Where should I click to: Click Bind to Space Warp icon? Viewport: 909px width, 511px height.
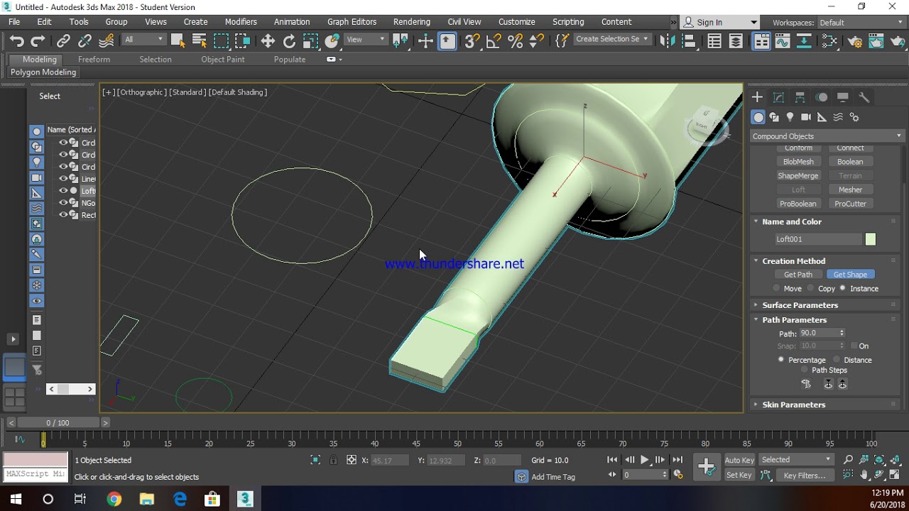click(106, 41)
